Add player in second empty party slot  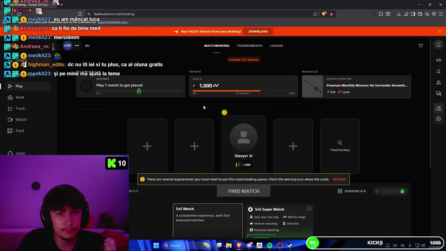(x=194, y=146)
